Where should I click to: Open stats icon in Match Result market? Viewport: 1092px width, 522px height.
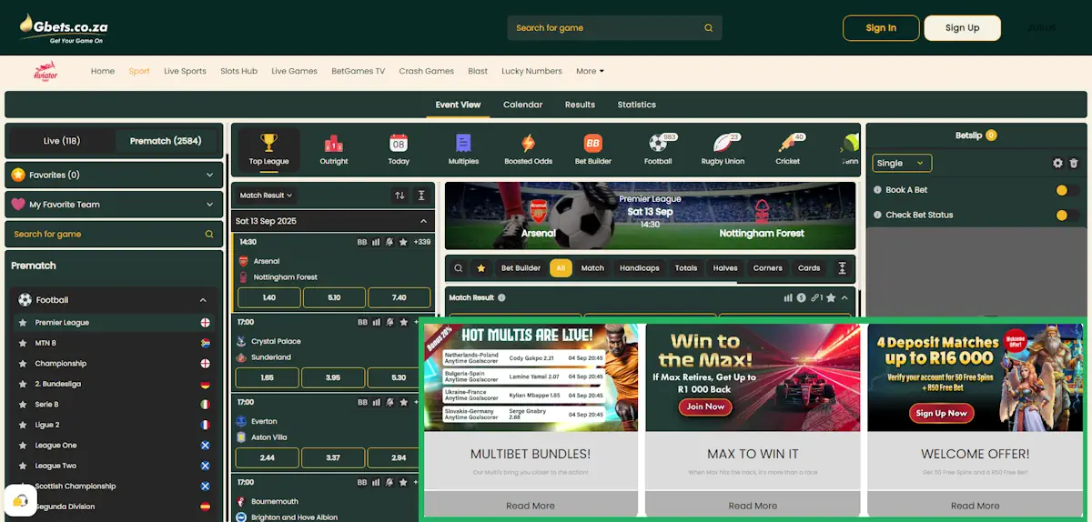(x=788, y=297)
